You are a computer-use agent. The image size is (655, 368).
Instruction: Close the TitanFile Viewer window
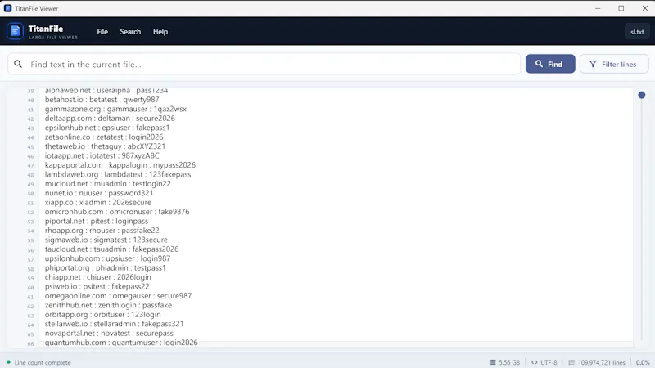pyautogui.click(x=644, y=8)
